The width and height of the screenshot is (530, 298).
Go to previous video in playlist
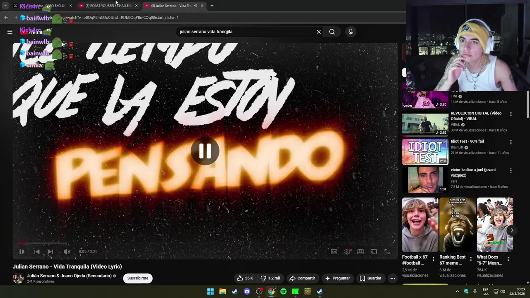point(37,251)
